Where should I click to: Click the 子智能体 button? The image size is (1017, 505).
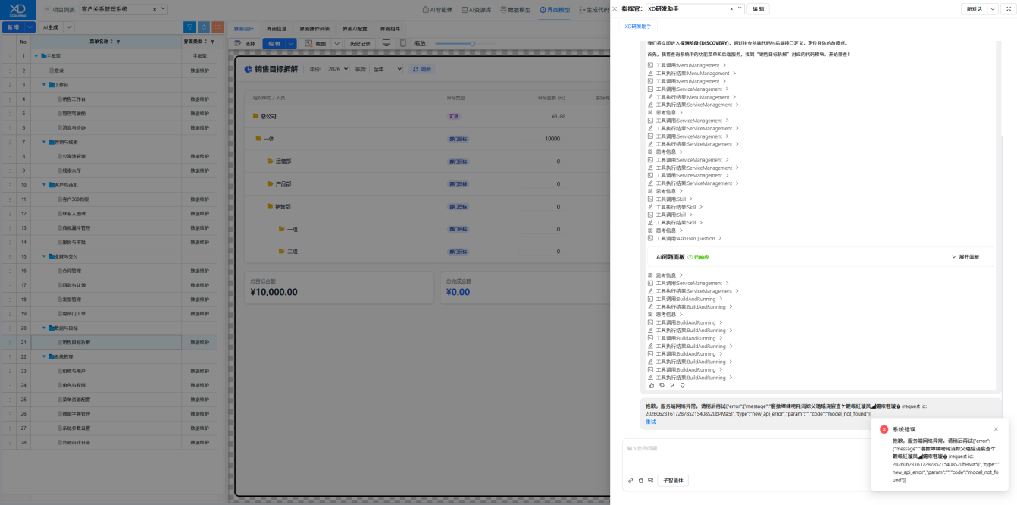click(673, 480)
